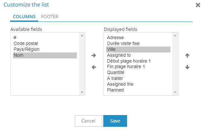The image size is (202, 132).
Task: Close the Customize the list dialog
Action: [198, 5]
